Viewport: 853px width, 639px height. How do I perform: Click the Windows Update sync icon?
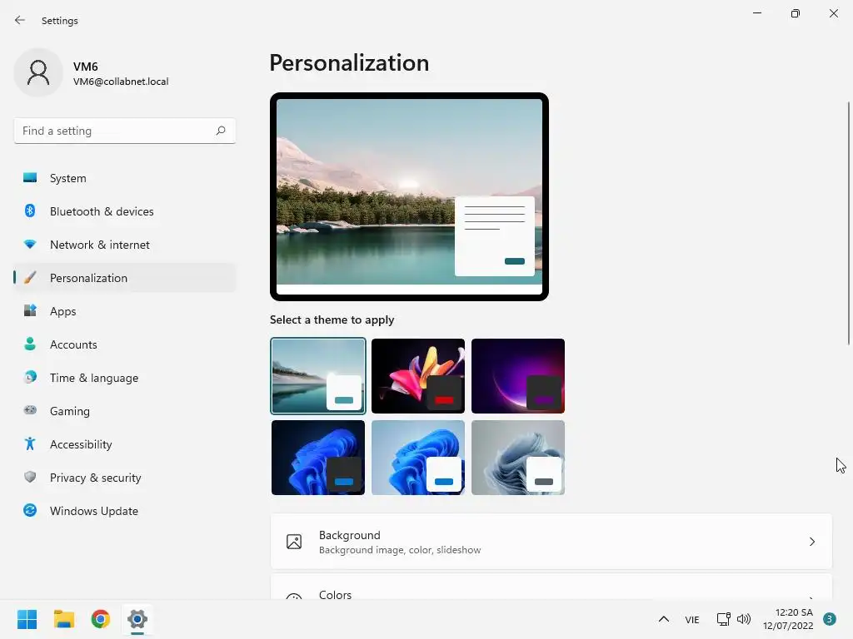point(30,510)
